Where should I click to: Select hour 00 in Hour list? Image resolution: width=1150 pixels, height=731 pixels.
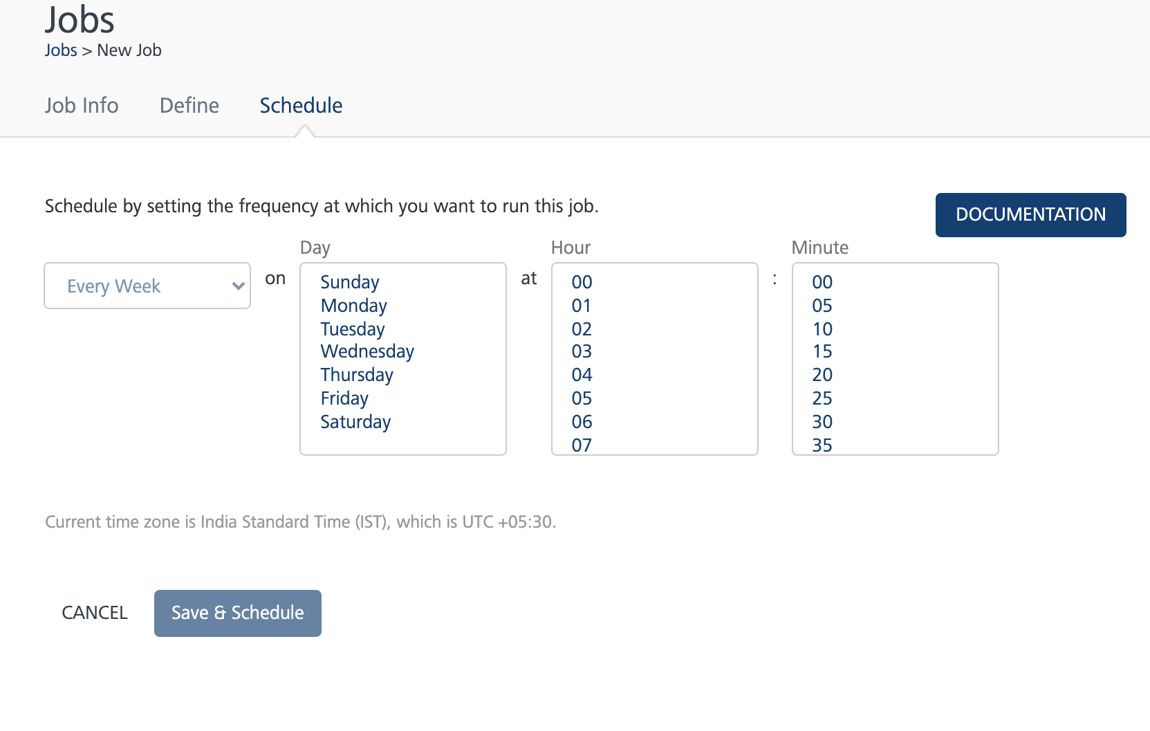[x=582, y=282]
